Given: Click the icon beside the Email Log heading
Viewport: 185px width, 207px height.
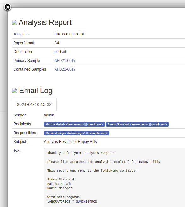Looking at the screenshot, I should tap(14, 91).
